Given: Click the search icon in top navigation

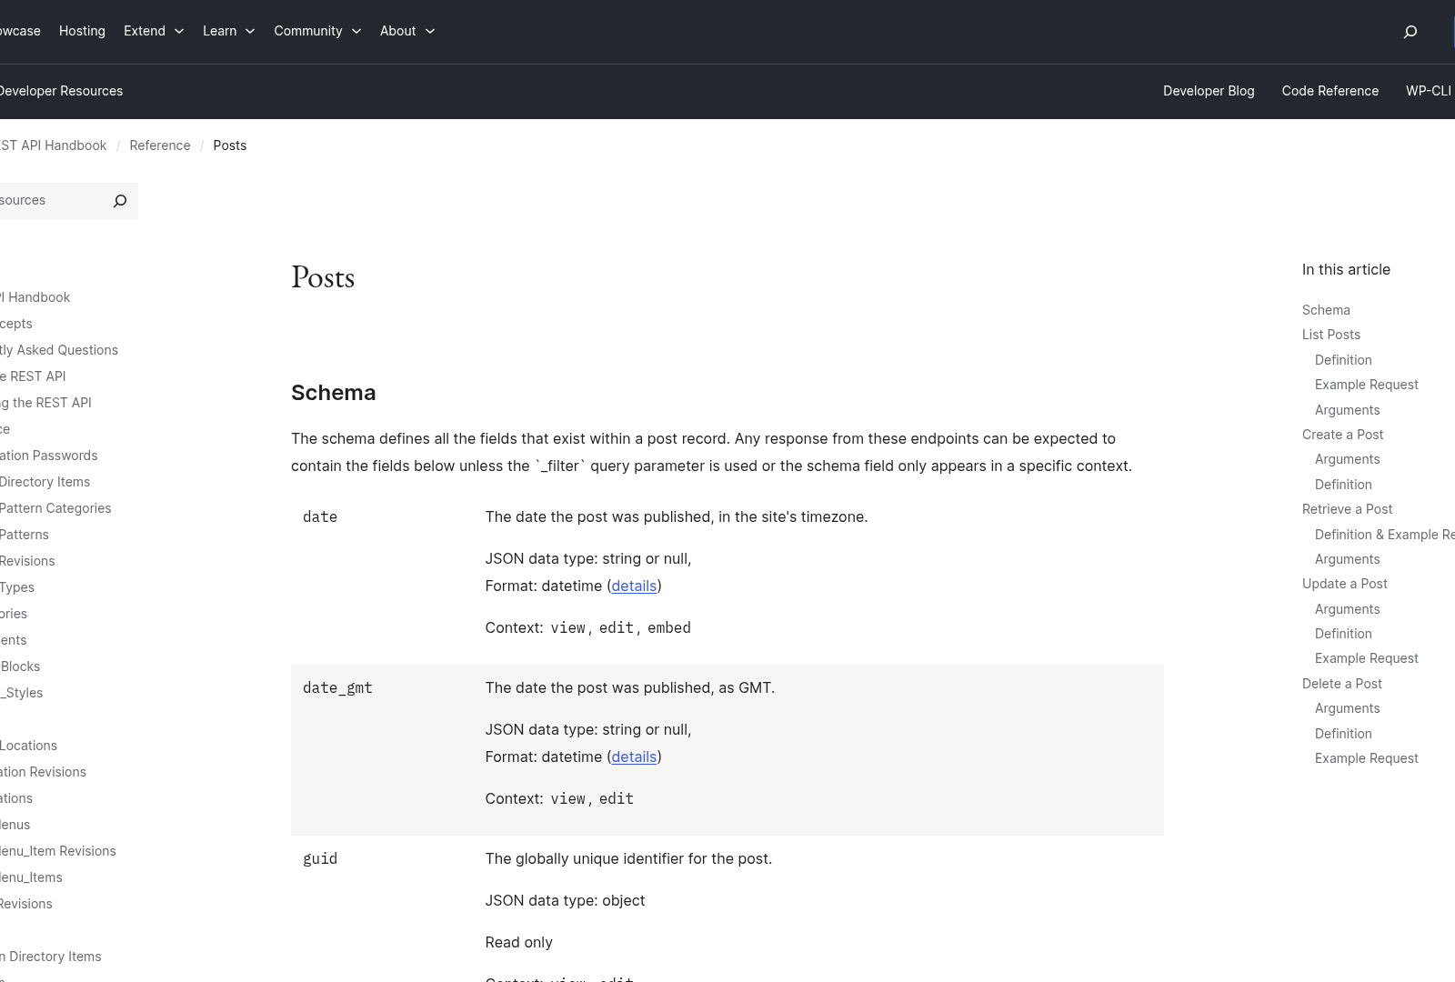Looking at the screenshot, I should pos(1410,32).
